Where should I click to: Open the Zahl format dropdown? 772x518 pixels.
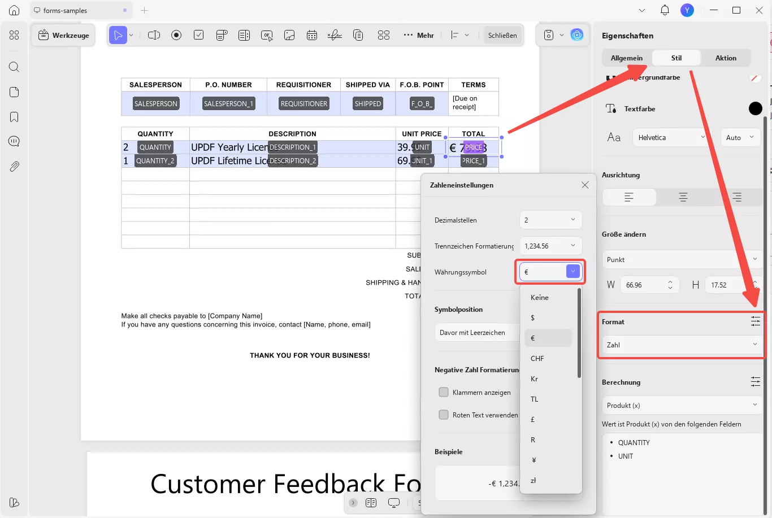pyautogui.click(x=683, y=345)
